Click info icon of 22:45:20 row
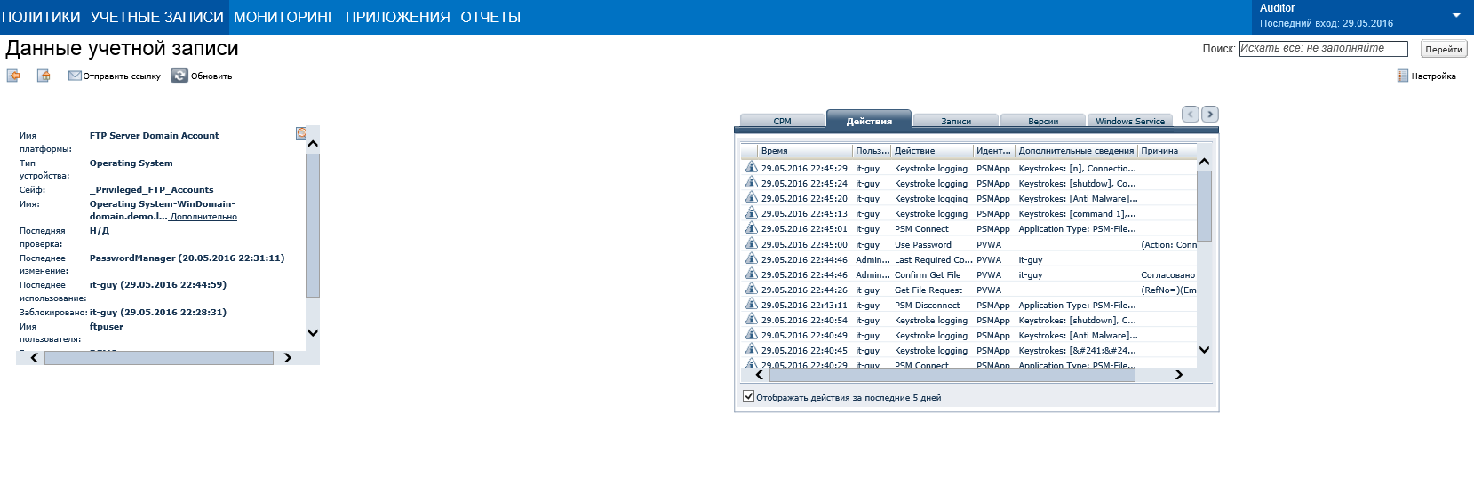Screen dimensions: 1474x485 pyautogui.click(x=751, y=197)
